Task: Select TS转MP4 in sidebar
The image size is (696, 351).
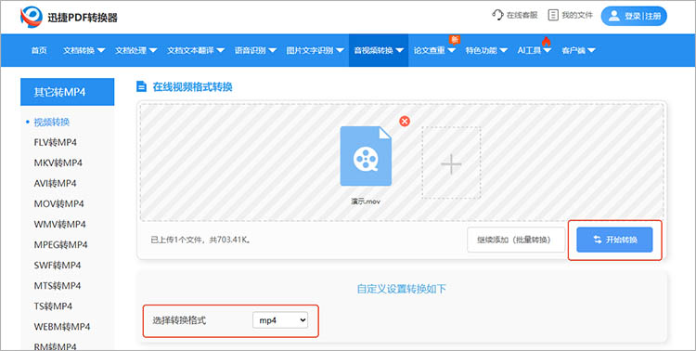Action: (x=53, y=306)
